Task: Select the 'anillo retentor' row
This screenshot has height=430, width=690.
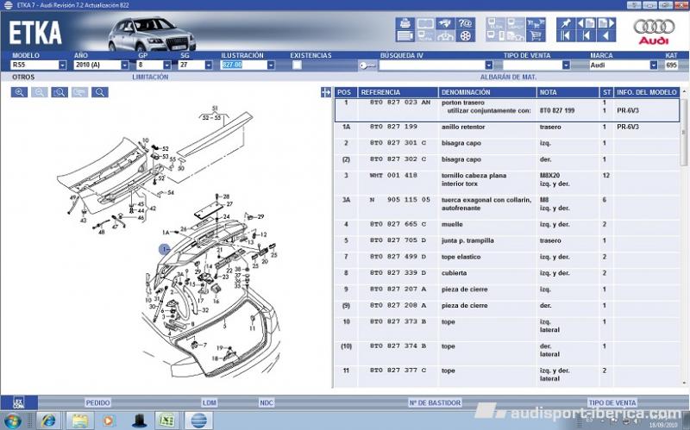Action: point(507,127)
